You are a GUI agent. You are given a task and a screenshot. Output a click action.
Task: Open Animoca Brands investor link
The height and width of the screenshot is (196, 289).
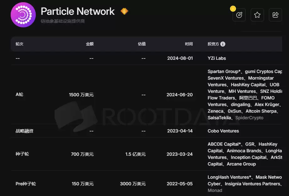(244, 151)
